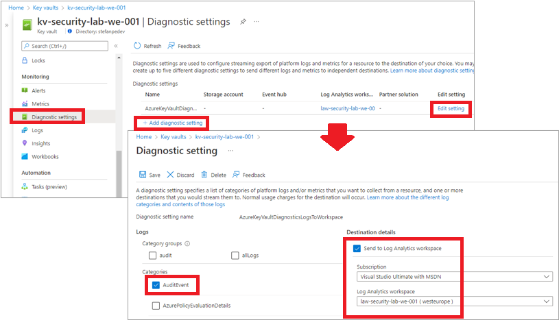Image resolution: width=559 pixels, height=320 pixels.
Task: Click Edit setting link in the row
Action: click(451, 108)
